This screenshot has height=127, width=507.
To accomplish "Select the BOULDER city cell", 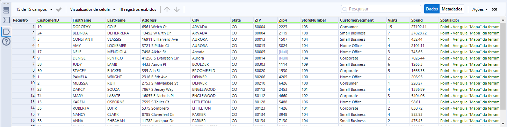I will click(211, 64).
